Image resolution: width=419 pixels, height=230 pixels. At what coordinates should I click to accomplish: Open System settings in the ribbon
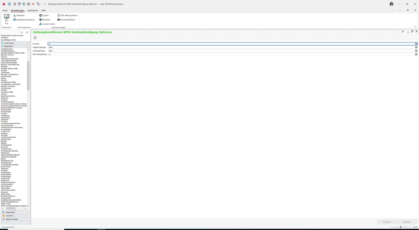[x=44, y=15]
